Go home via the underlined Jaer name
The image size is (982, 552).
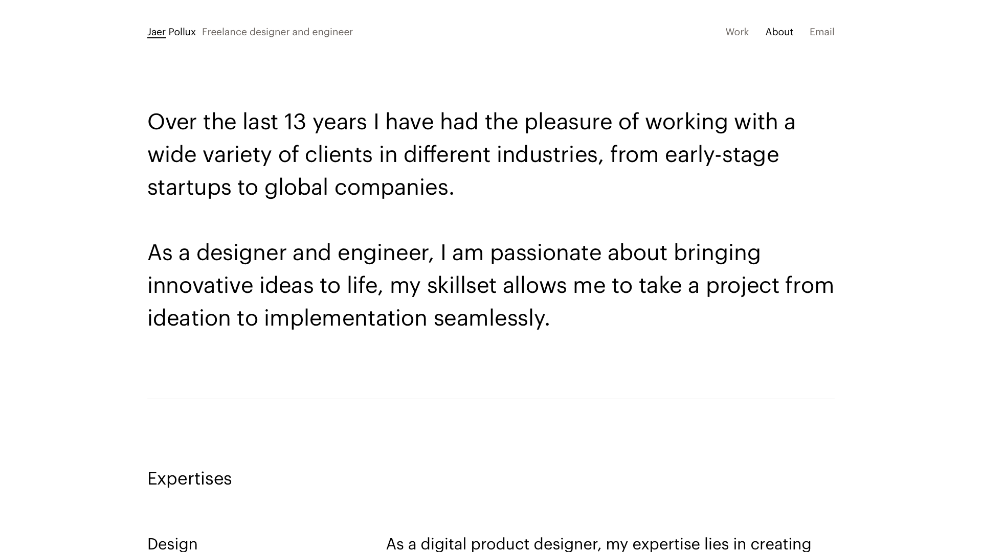click(x=157, y=32)
